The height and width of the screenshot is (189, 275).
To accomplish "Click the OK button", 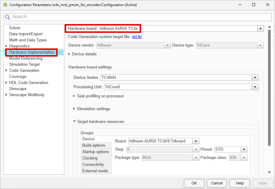I will (x=194, y=183).
